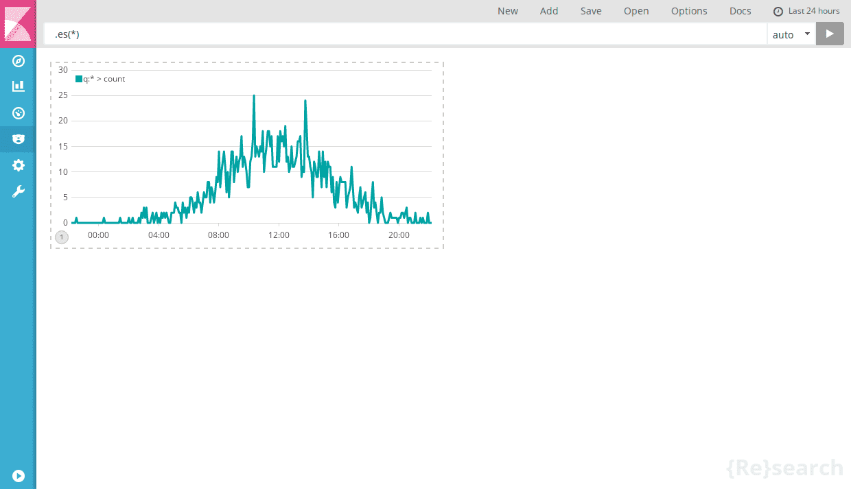Open Last 24 hours time picker

pyautogui.click(x=806, y=11)
